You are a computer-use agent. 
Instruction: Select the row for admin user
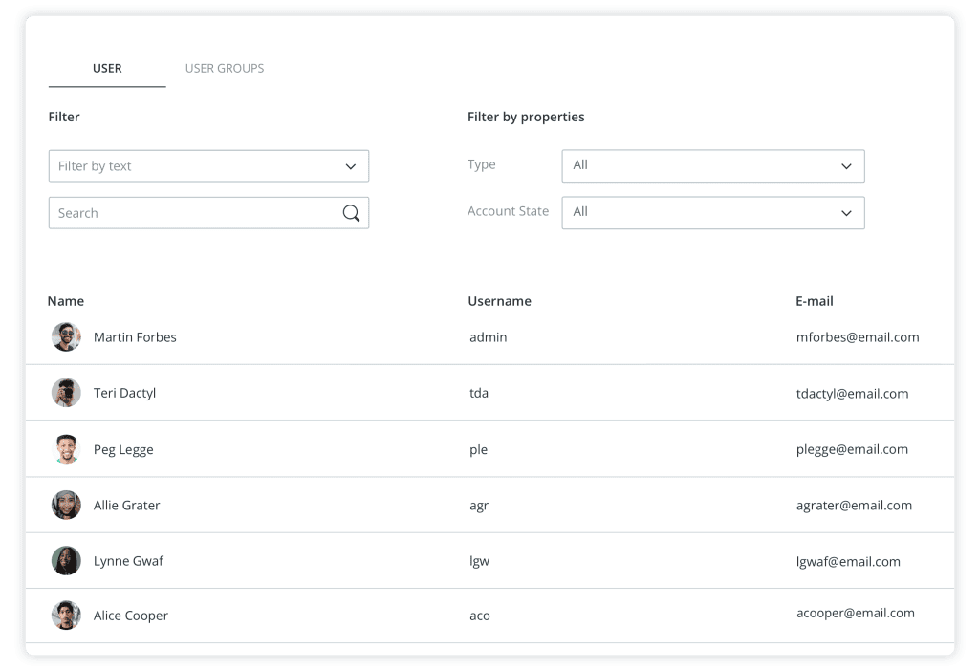pos(489,336)
